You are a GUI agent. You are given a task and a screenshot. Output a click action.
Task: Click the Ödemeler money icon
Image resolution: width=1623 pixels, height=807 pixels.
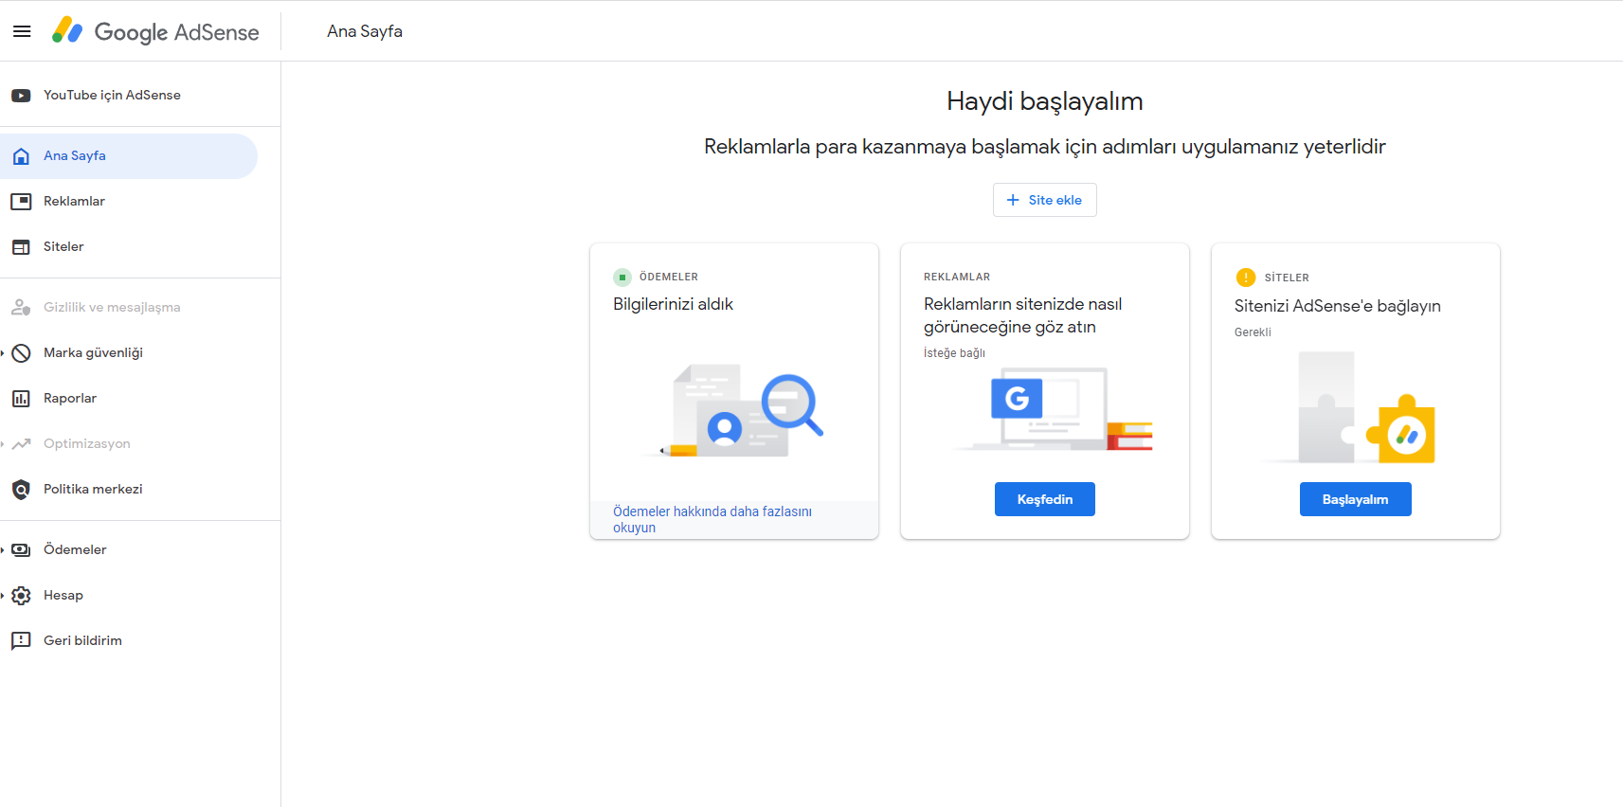21,550
